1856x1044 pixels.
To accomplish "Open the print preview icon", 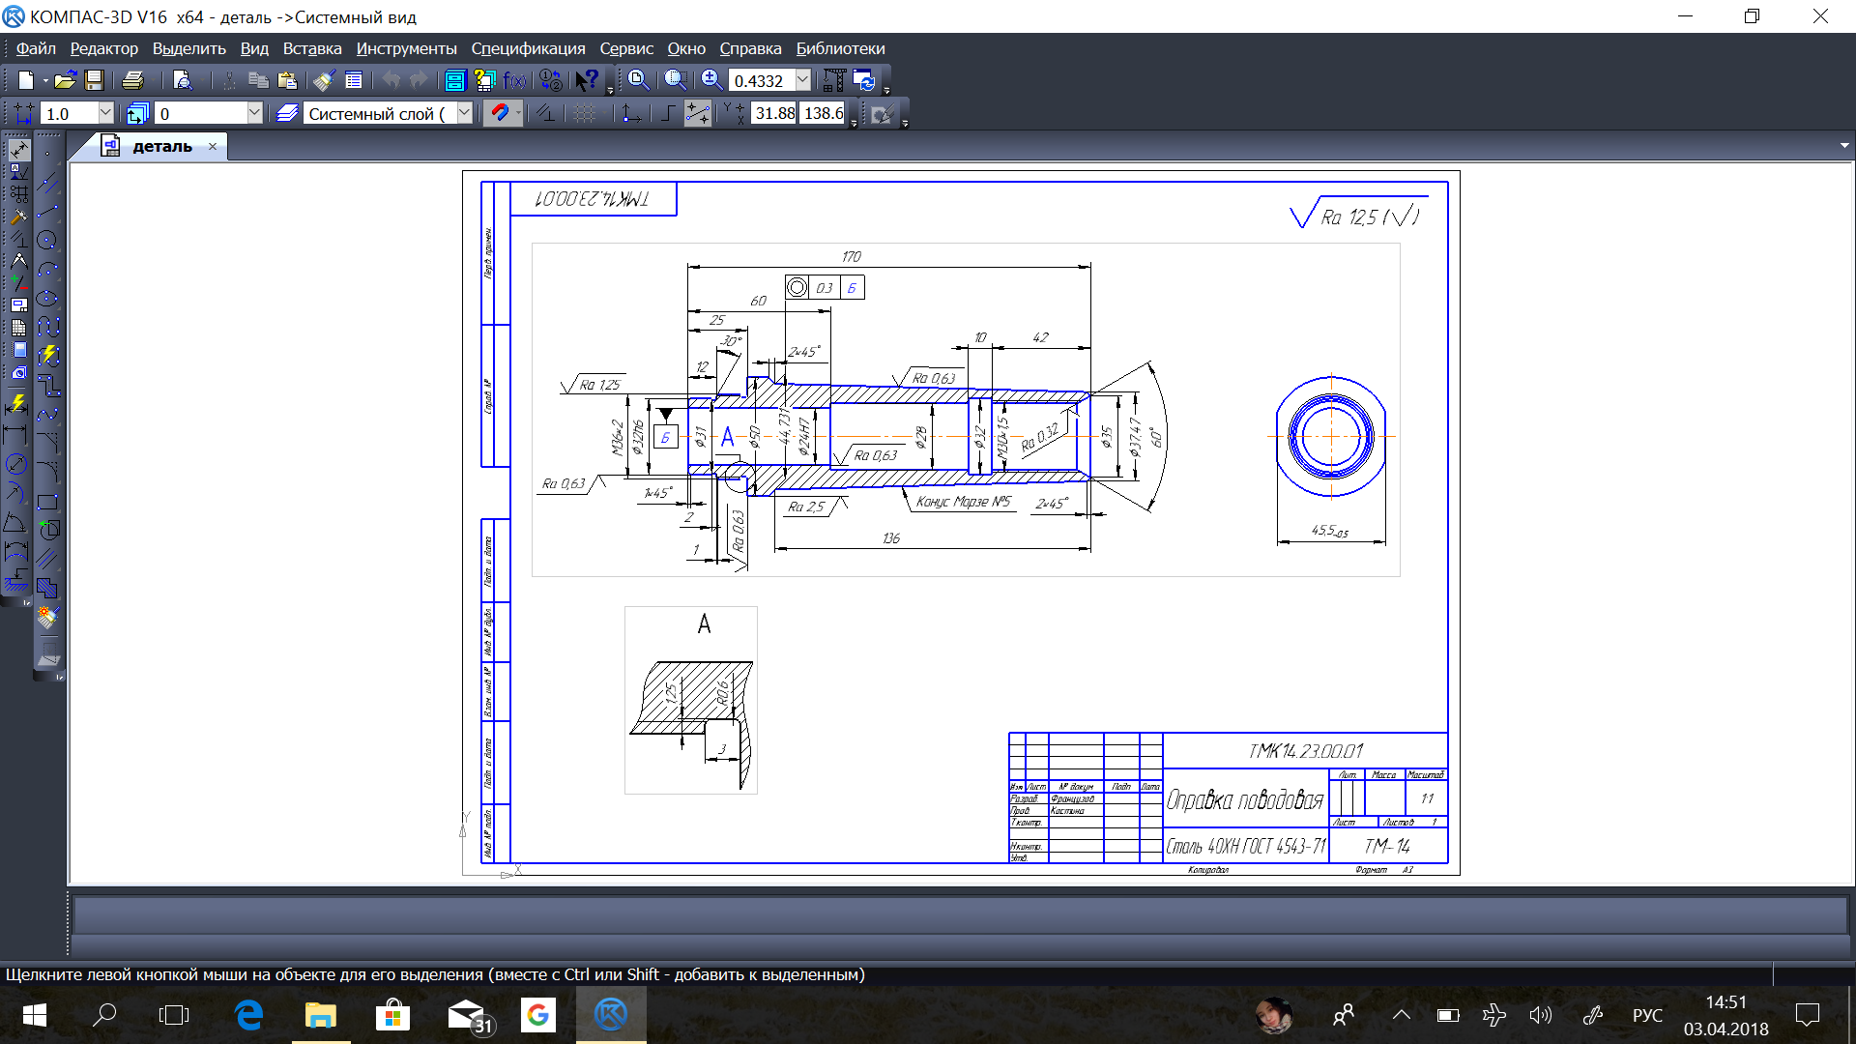I will (183, 80).
